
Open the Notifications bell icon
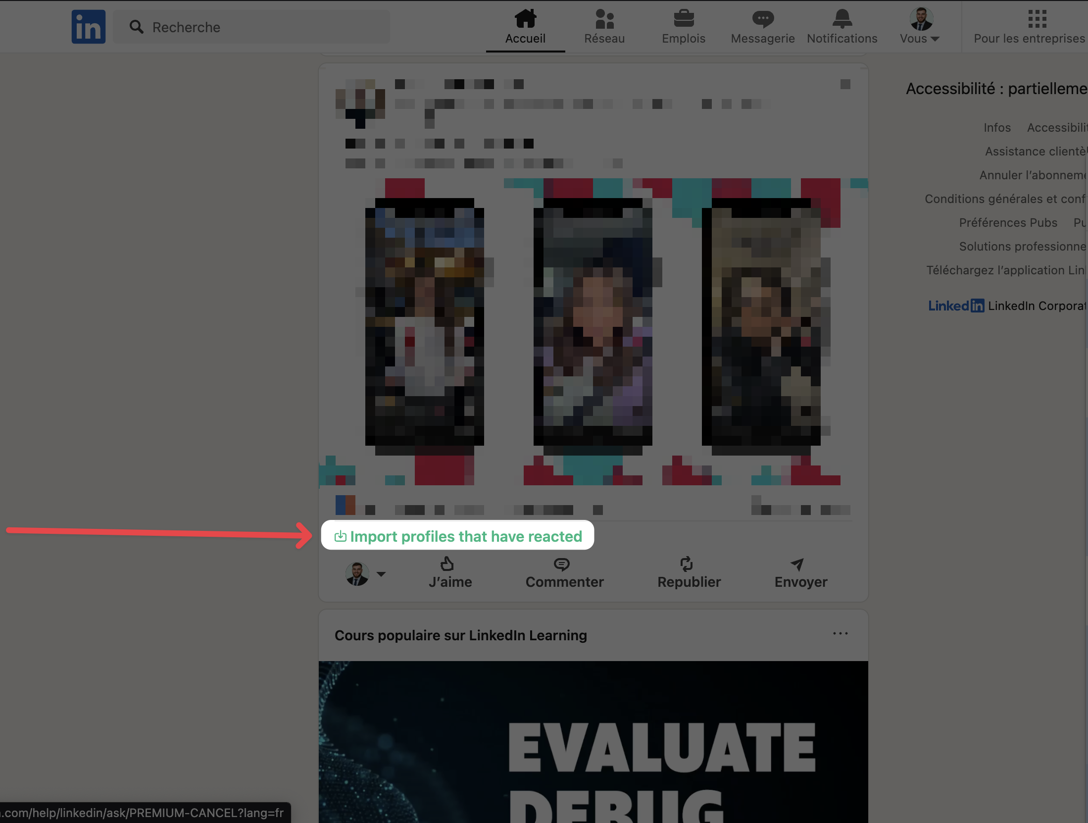pos(841,19)
